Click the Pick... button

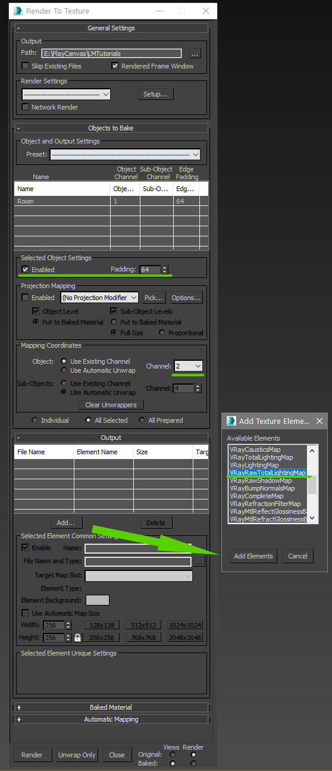tap(154, 297)
